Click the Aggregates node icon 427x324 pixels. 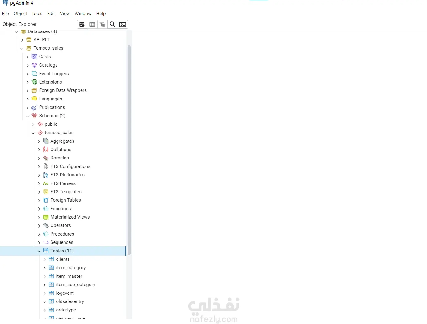[x=46, y=141]
